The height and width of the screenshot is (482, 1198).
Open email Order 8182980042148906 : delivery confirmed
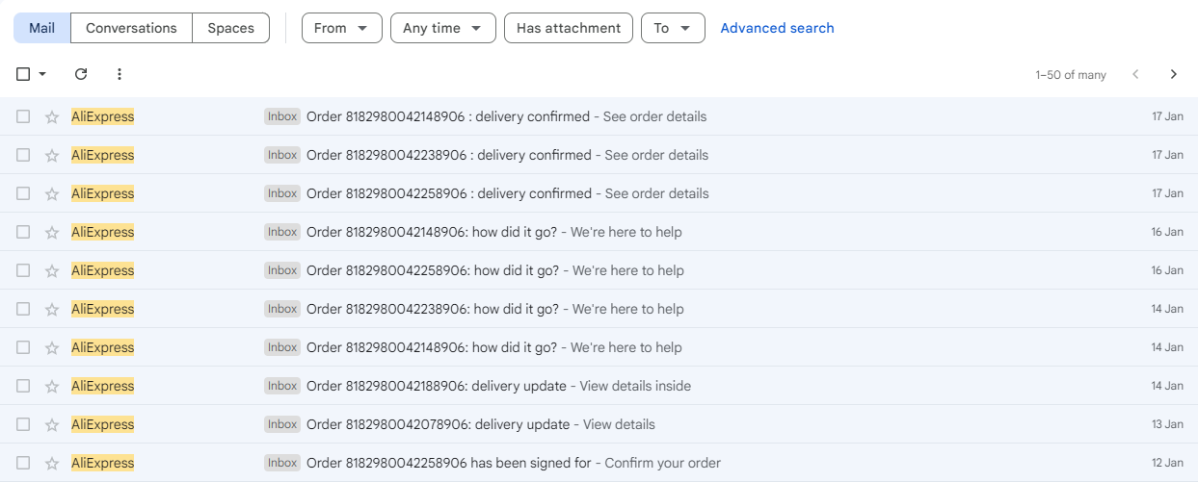(x=599, y=116)
